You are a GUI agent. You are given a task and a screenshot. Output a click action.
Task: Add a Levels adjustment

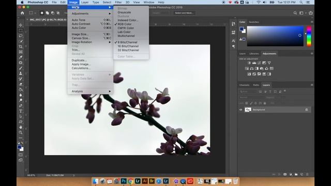pyautogui.click(x=254, y=63)
